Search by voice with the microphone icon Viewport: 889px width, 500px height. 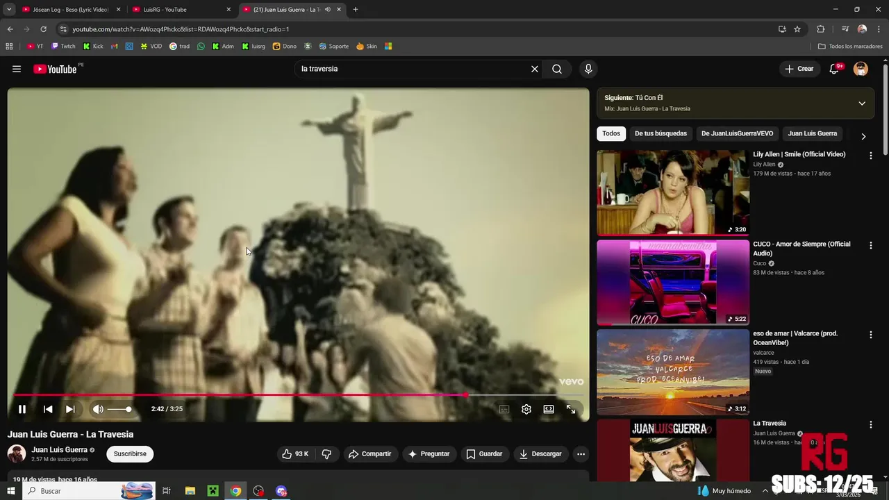click(x=588, y=69)
